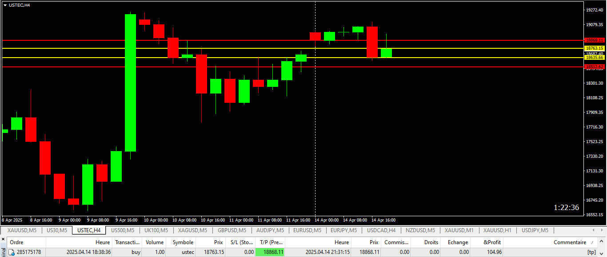Screen dimensions: 607x257
Task: Click the Symbole column header
Action: click(x=181, y=242)
